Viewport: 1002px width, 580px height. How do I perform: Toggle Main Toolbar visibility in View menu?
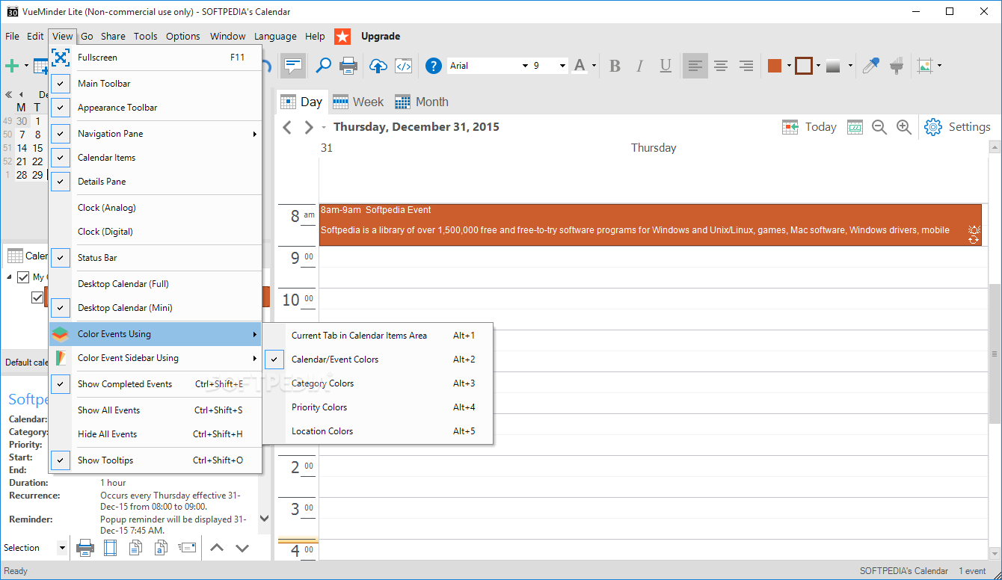pos(156,84)
